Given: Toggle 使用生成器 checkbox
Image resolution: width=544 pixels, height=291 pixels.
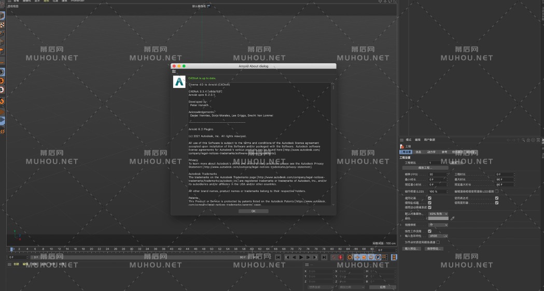Looking at the screenshot, I should tap(429, 202).
